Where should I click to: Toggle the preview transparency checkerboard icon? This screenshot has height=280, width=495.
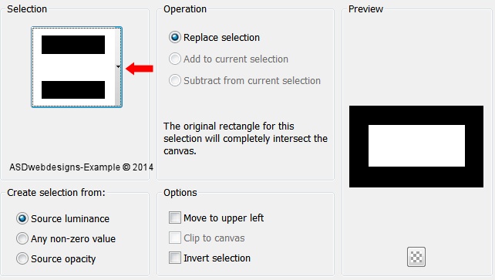coord(416,257)
